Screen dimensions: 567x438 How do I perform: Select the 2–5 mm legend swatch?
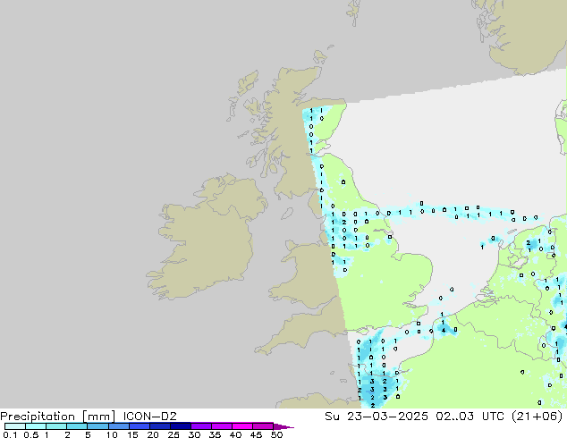click(77, 426)
